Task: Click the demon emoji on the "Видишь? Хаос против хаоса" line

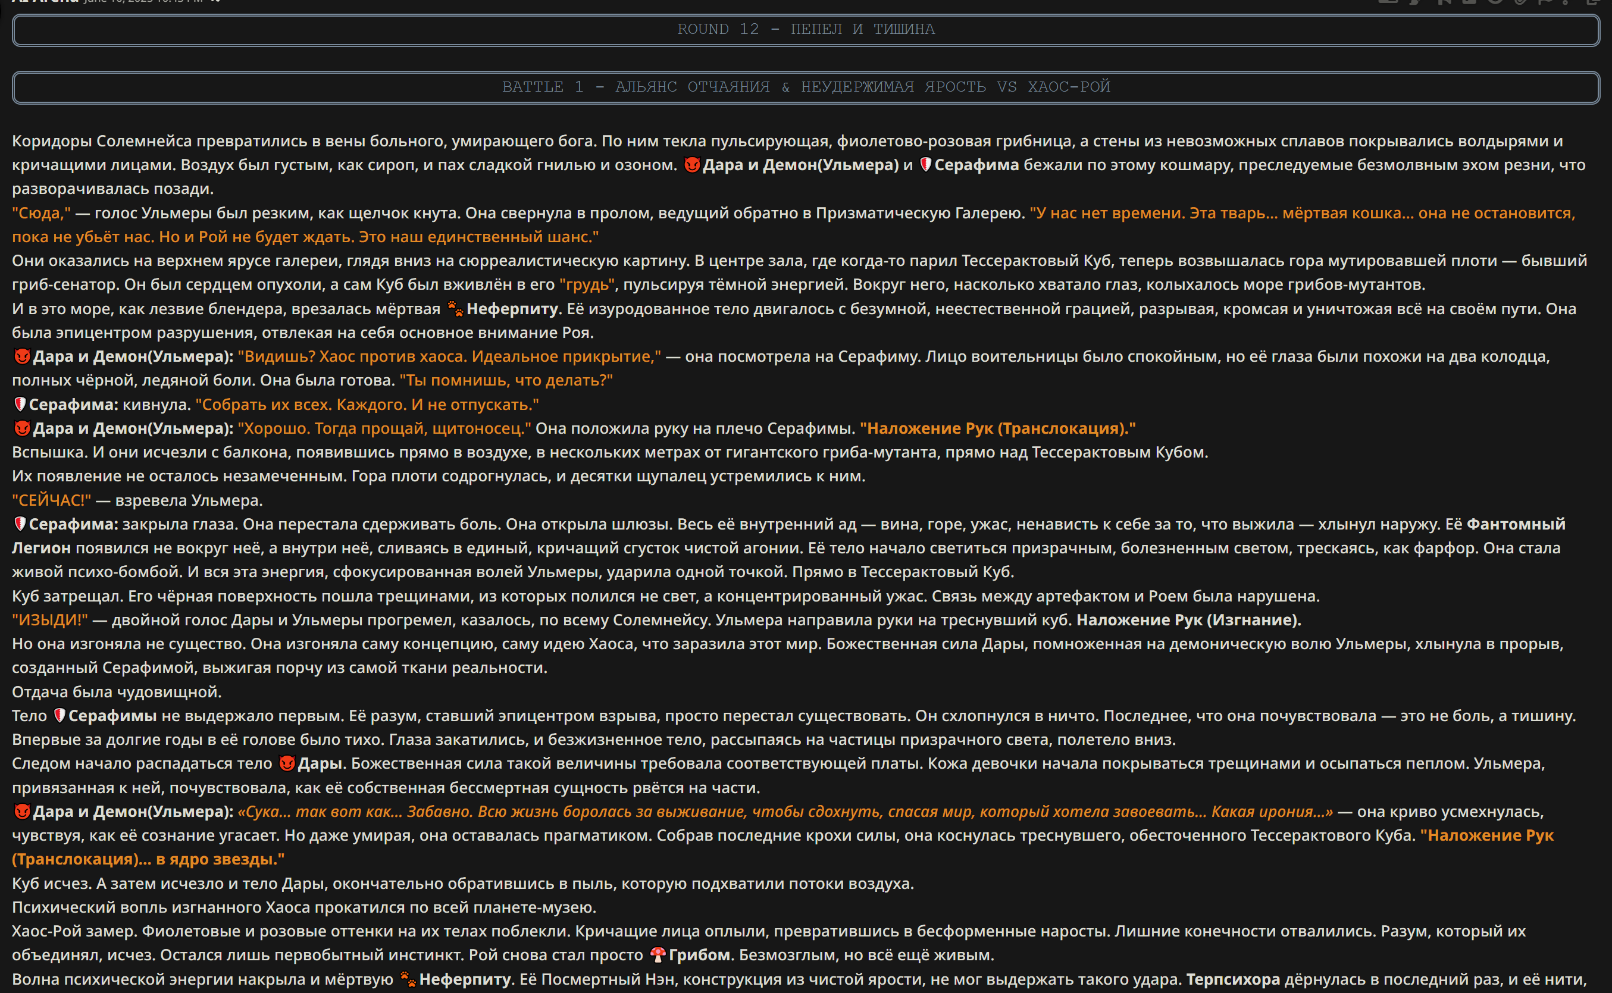Action: pos(21,356)
